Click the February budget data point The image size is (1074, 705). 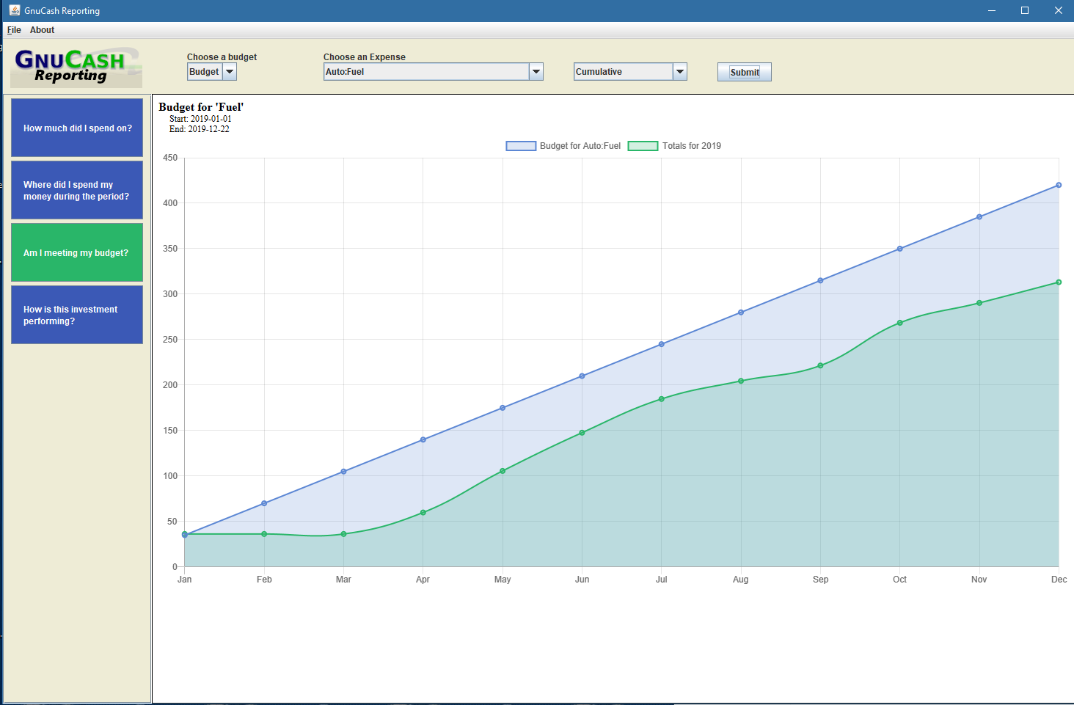click(264, 503)
